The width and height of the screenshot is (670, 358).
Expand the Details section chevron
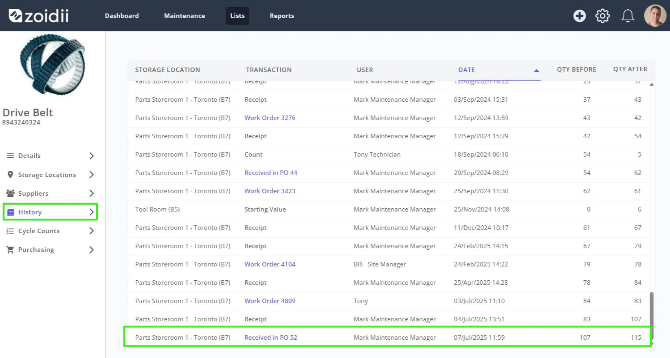92,156
